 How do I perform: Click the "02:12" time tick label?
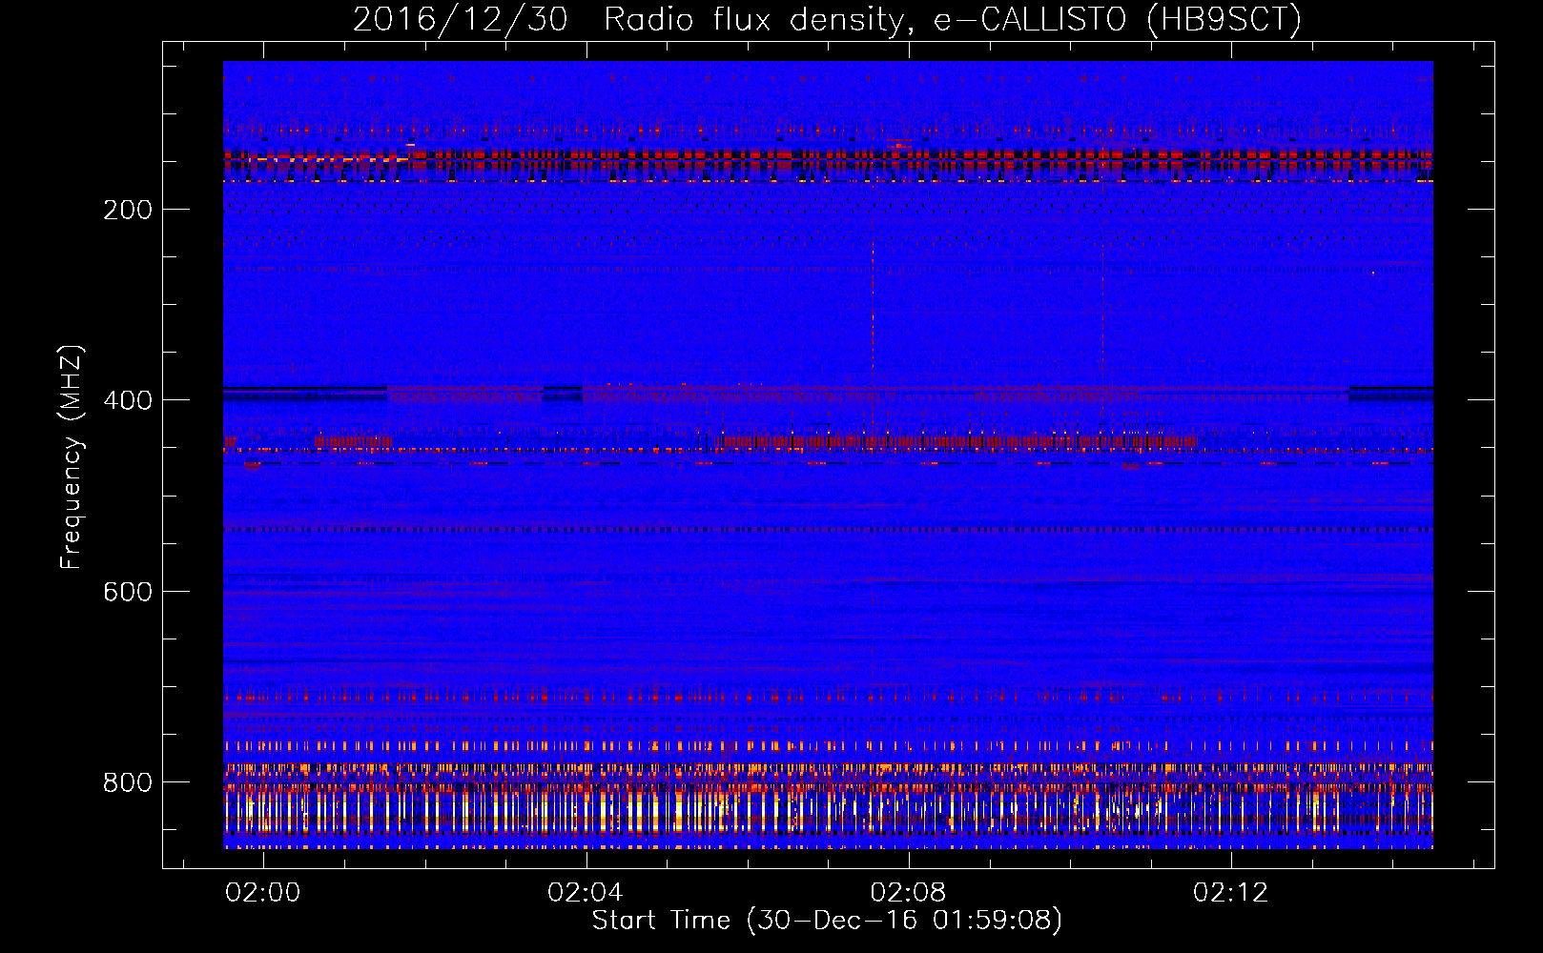click(1231, 893)
